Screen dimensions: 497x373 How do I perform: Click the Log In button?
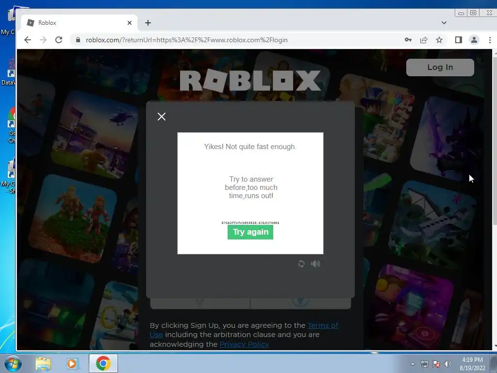[x=440, y=67]
